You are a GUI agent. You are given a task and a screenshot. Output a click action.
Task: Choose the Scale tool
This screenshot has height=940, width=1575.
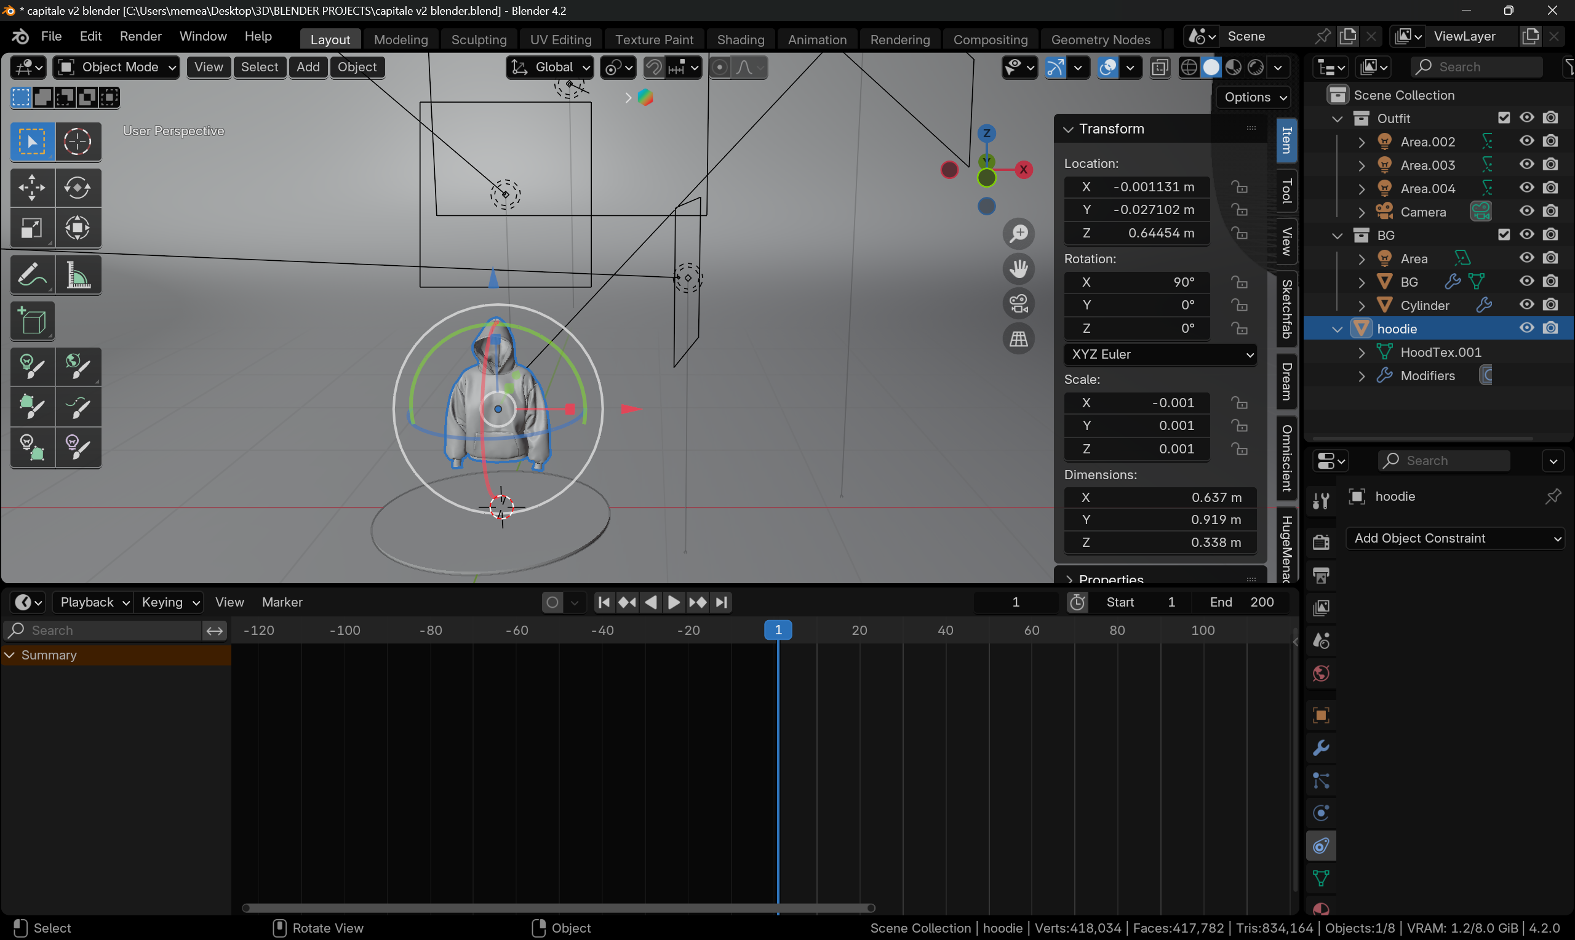click(31, 228)
